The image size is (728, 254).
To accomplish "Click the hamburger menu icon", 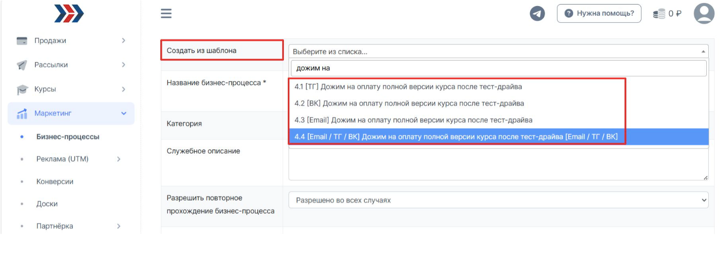I will coord(166,14).
